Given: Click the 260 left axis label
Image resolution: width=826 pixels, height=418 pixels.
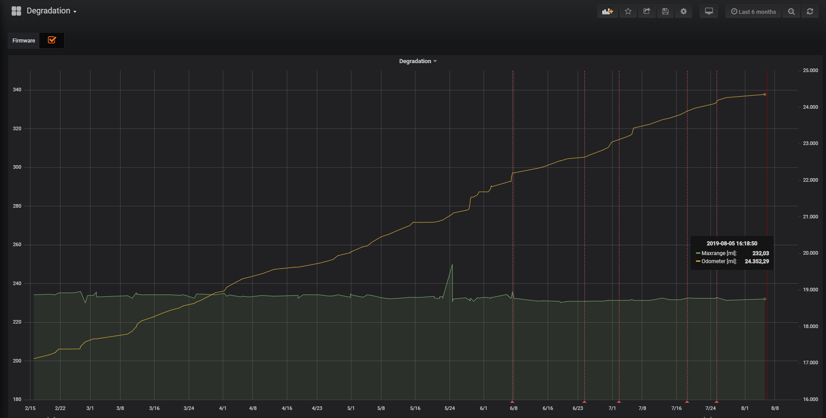Looking at the screenshot, I should (17, 245).
